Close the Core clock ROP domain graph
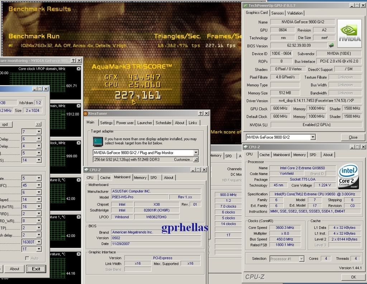The image size is (367, 284). tap(78, 69)
